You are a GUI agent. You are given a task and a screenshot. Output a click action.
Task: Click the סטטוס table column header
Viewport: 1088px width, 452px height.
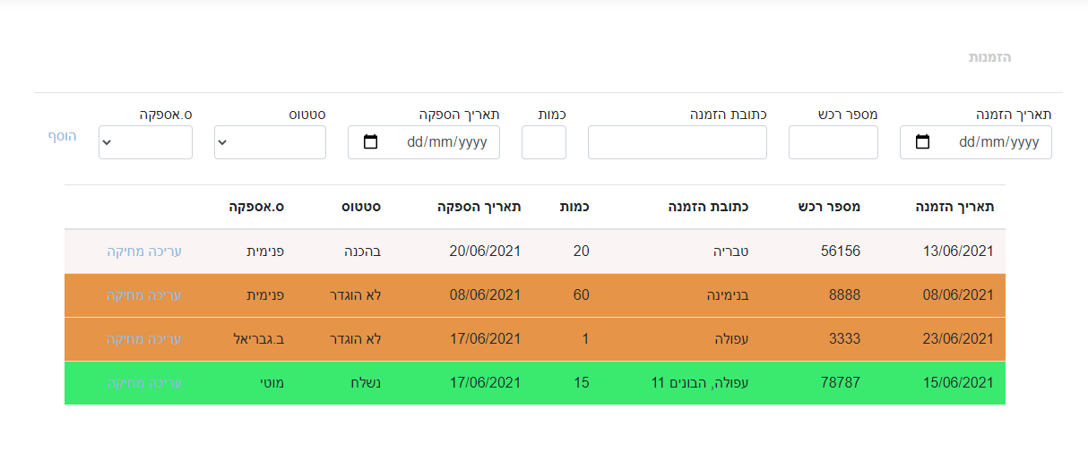(361, 207)
